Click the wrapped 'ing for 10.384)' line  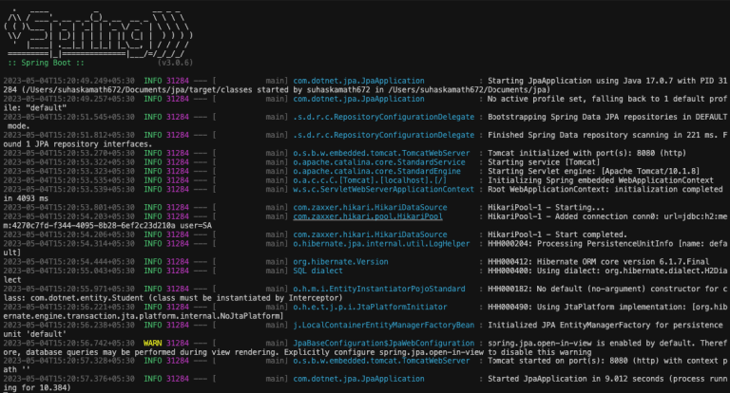[37, 388]
